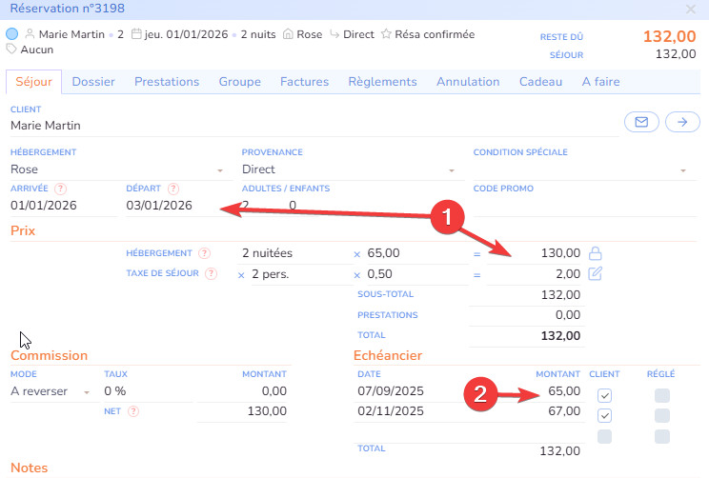Mark 07/09/2025 payment as Réglé
709x478 pixels.
point(661,394)
